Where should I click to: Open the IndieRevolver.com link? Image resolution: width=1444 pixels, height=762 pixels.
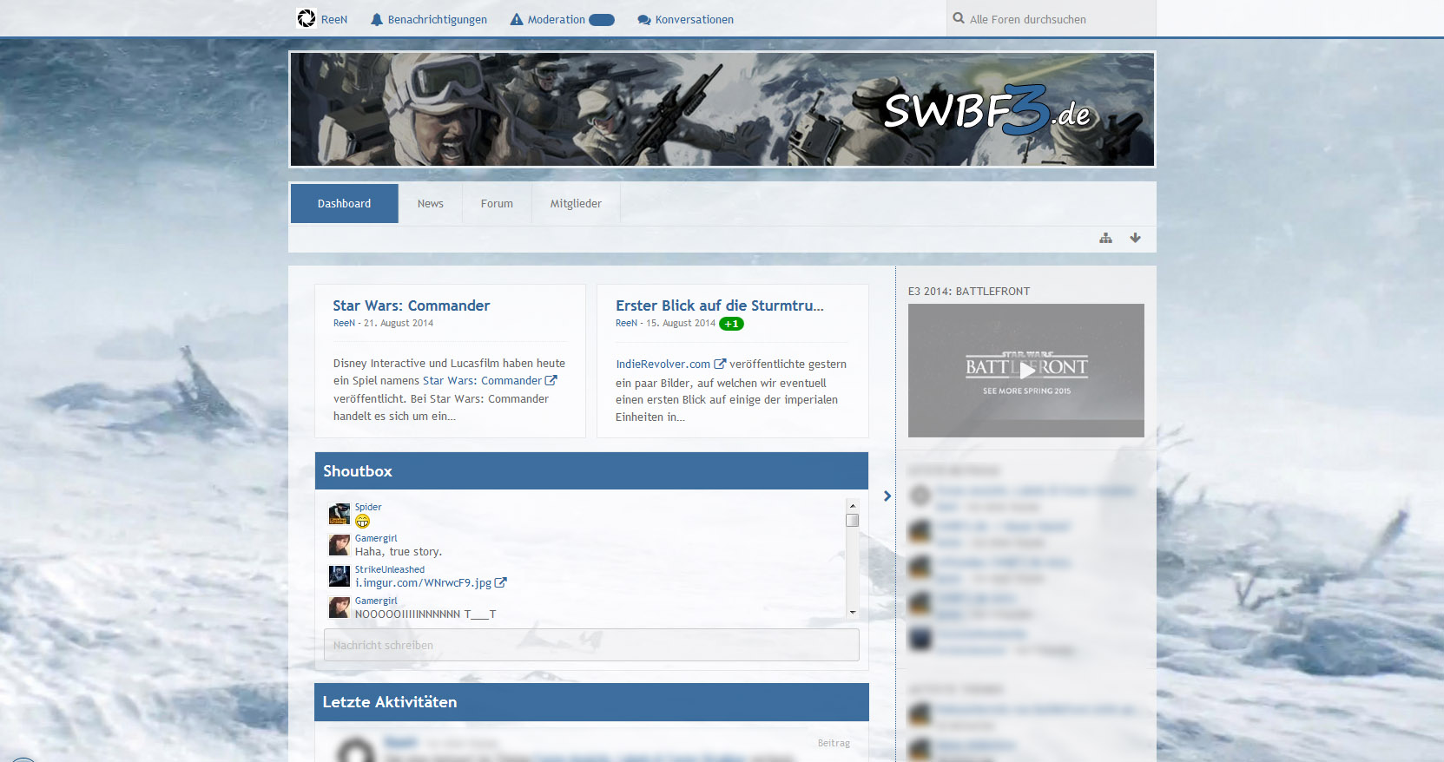pos(663,365)
